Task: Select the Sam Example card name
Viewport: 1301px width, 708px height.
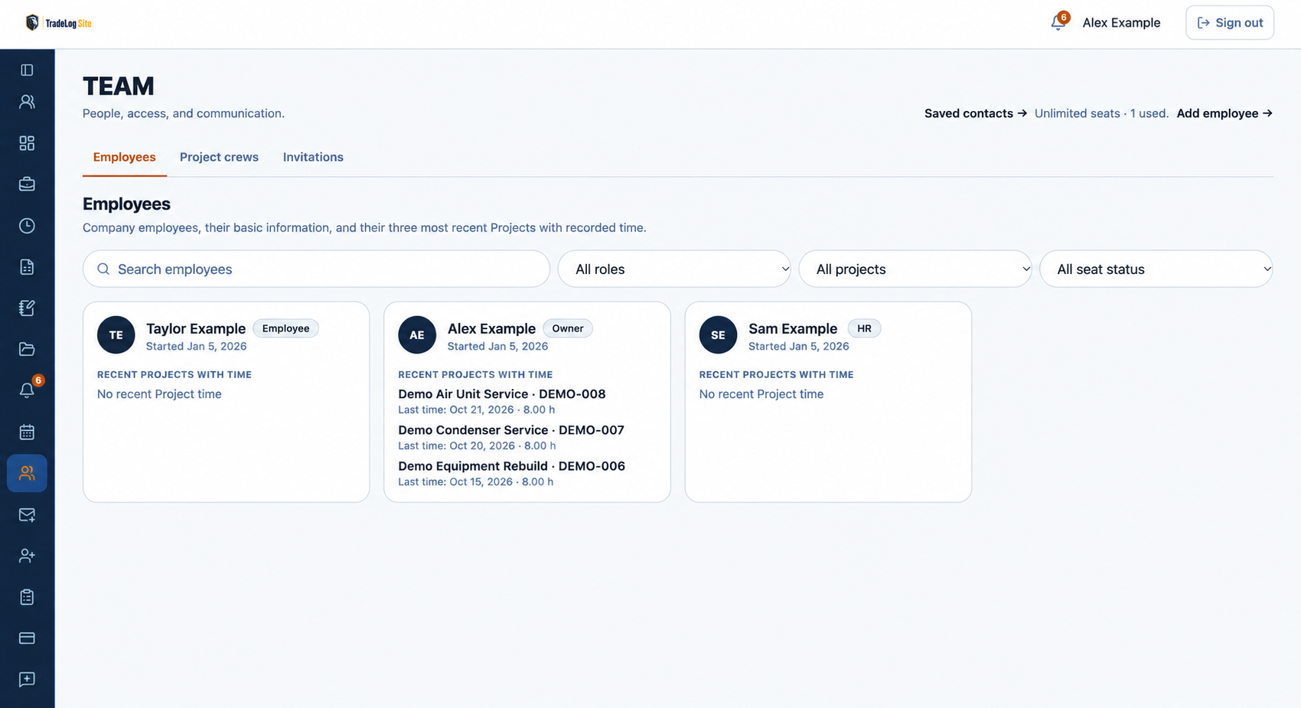Action: pyautogui.click(x=793, y=328)
